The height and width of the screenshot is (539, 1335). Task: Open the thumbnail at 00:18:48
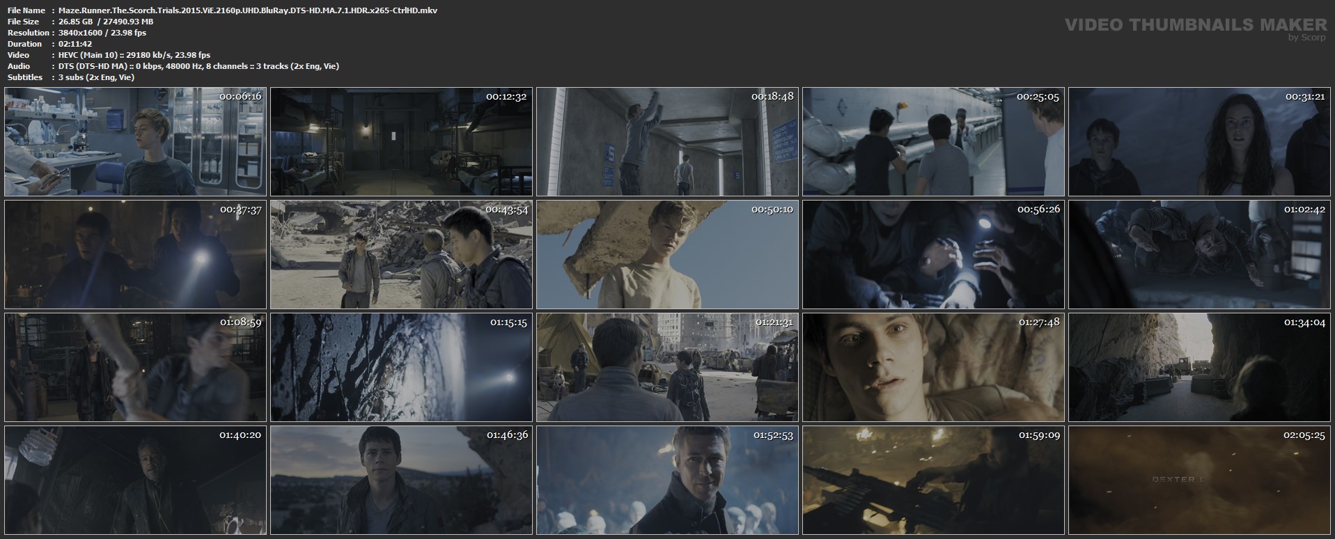(x=667, y=142)
